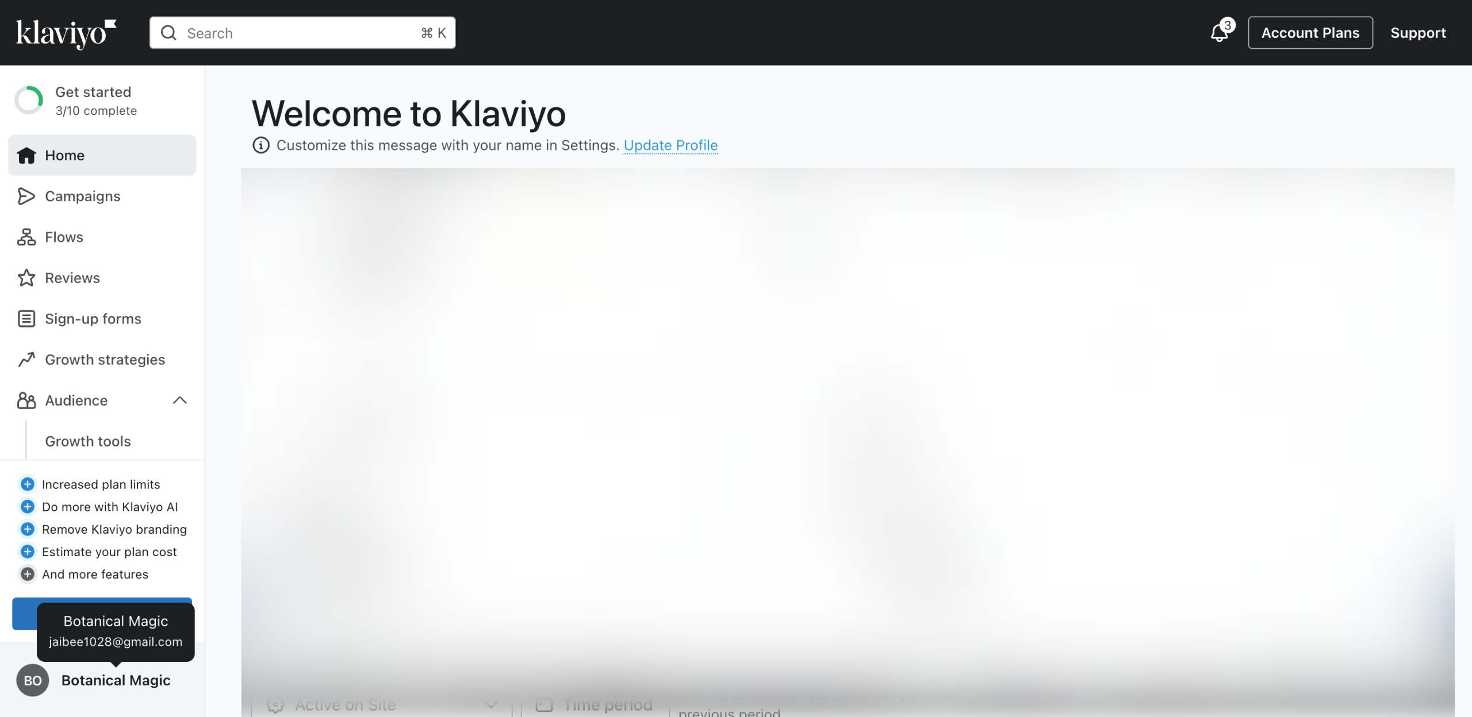Click Get started progress ring
The width and height of the screenshot is (1472, 717).
[x=29, y=101]
